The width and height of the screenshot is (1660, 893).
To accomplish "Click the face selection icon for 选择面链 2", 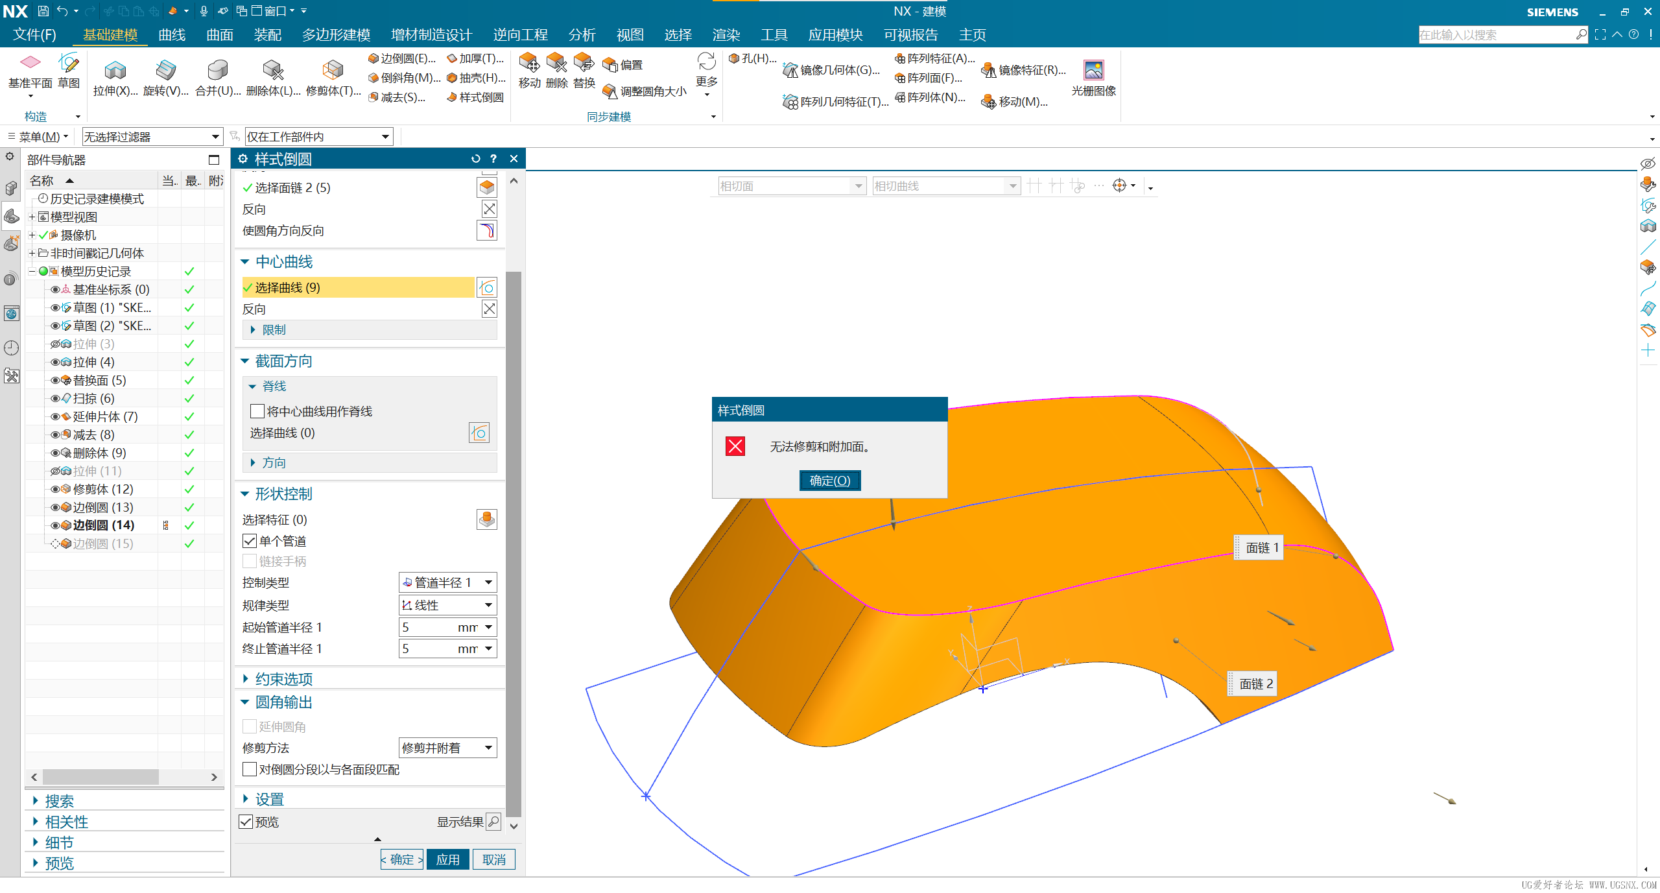I will point(487,187).
